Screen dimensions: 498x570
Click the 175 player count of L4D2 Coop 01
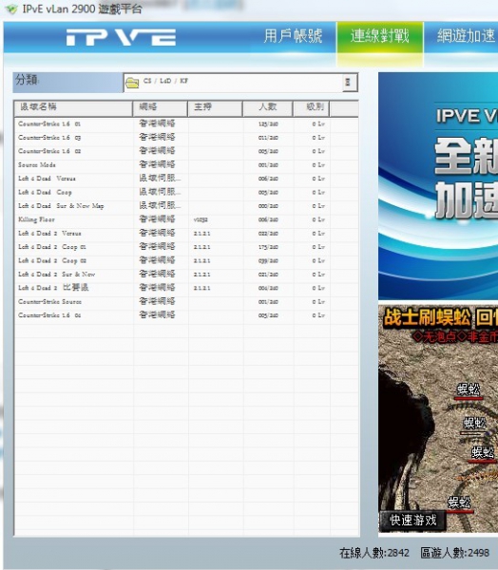pos(268,247)
